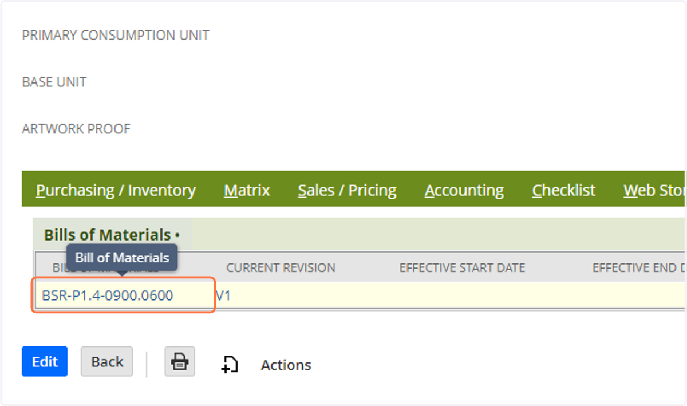Click the blue Edit button
This screenshot has width=687, height=406.
45,361
